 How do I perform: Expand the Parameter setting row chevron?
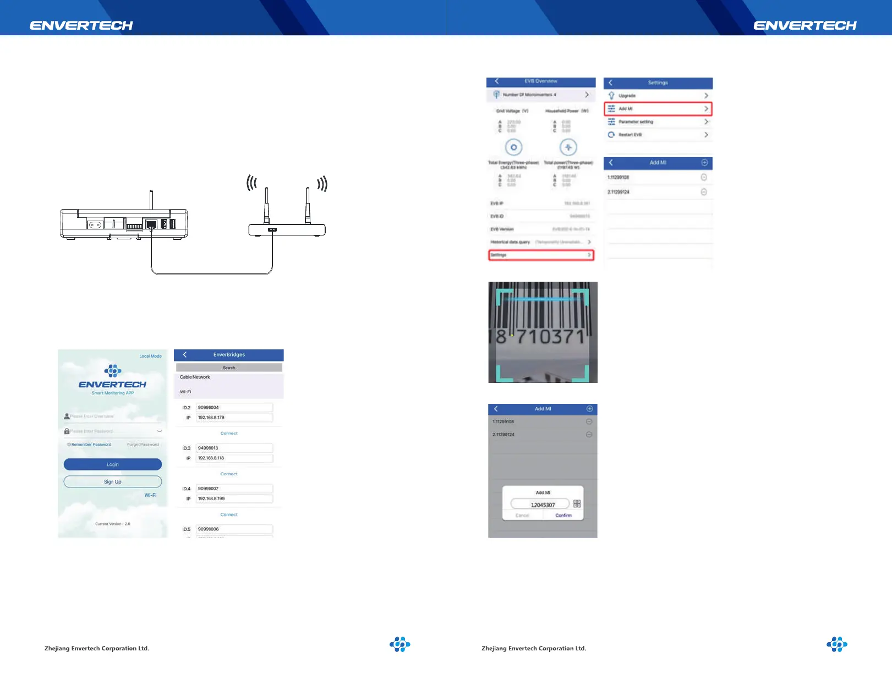(x=706, y=122)
